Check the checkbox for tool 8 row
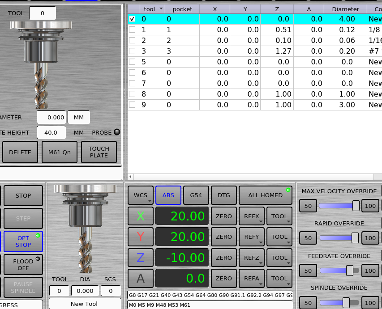The image size is (382, 309). pyautogui.click(x=132, y=94)
